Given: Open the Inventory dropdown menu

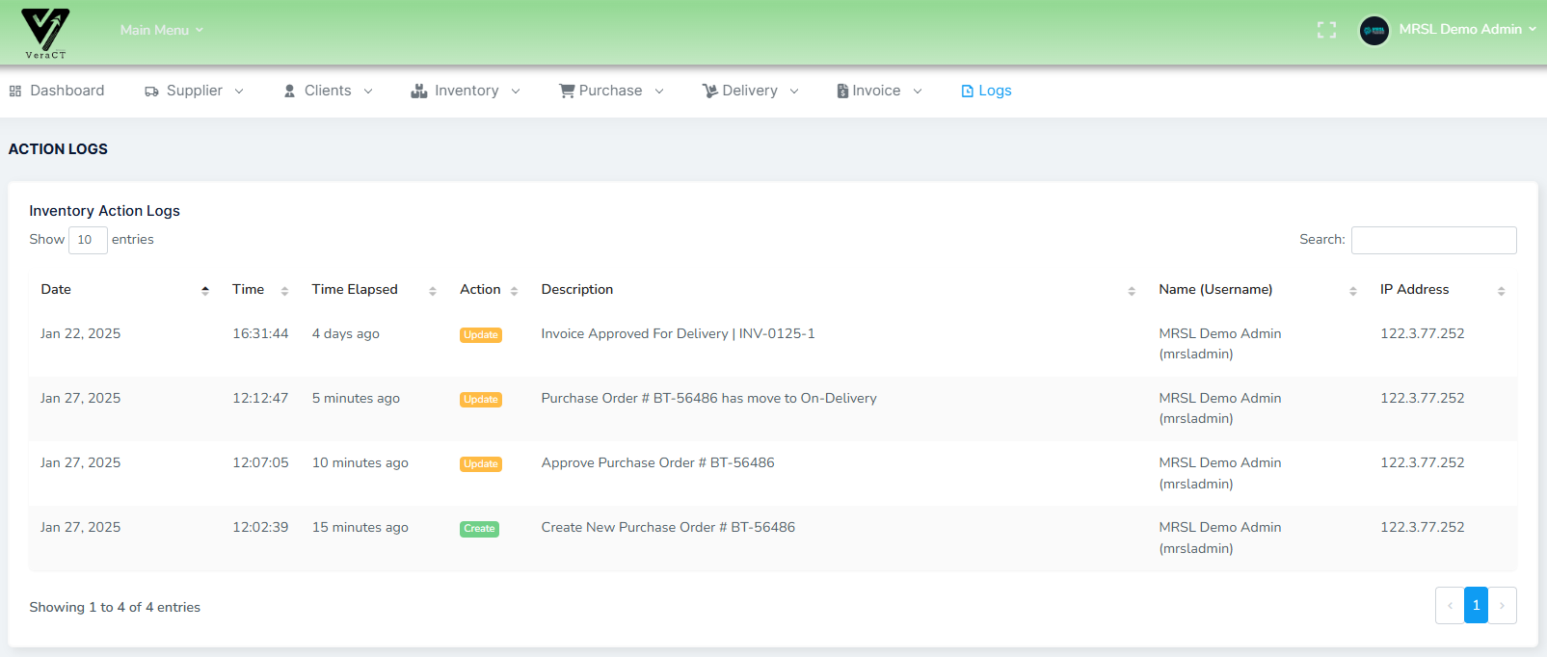Looking at the screenshot, I should [466, 91].
